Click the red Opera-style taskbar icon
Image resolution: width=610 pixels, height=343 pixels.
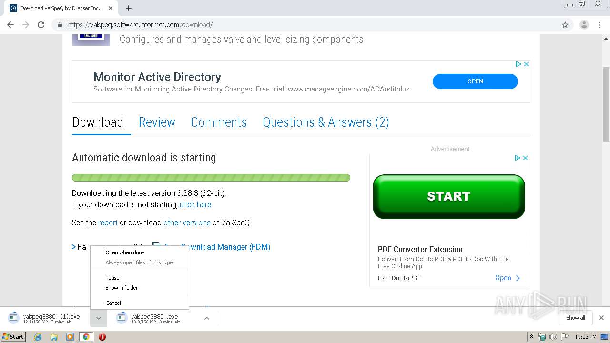pyautogui.click(x=102, y=337)
